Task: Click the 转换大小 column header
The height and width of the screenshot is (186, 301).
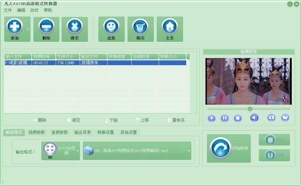Action: tap(172, 57)
